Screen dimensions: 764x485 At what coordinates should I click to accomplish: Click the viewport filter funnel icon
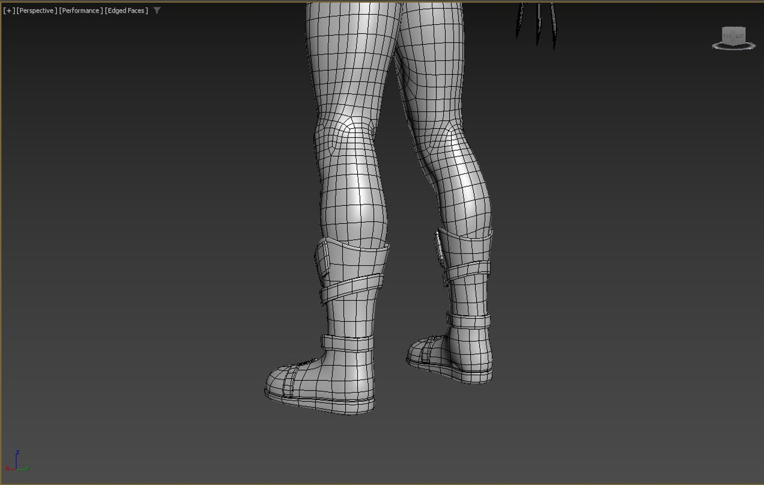point(157,10)
